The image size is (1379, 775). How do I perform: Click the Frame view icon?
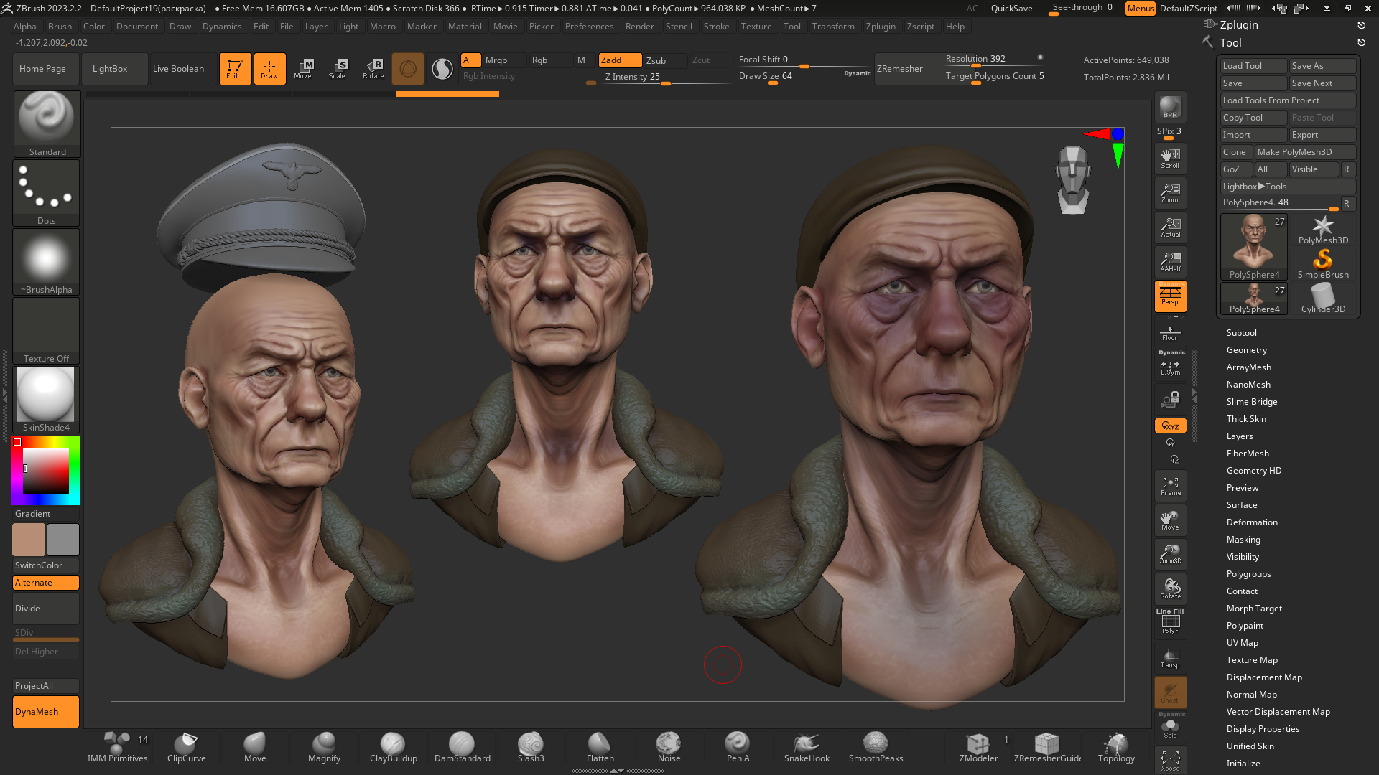[1170, 486]
